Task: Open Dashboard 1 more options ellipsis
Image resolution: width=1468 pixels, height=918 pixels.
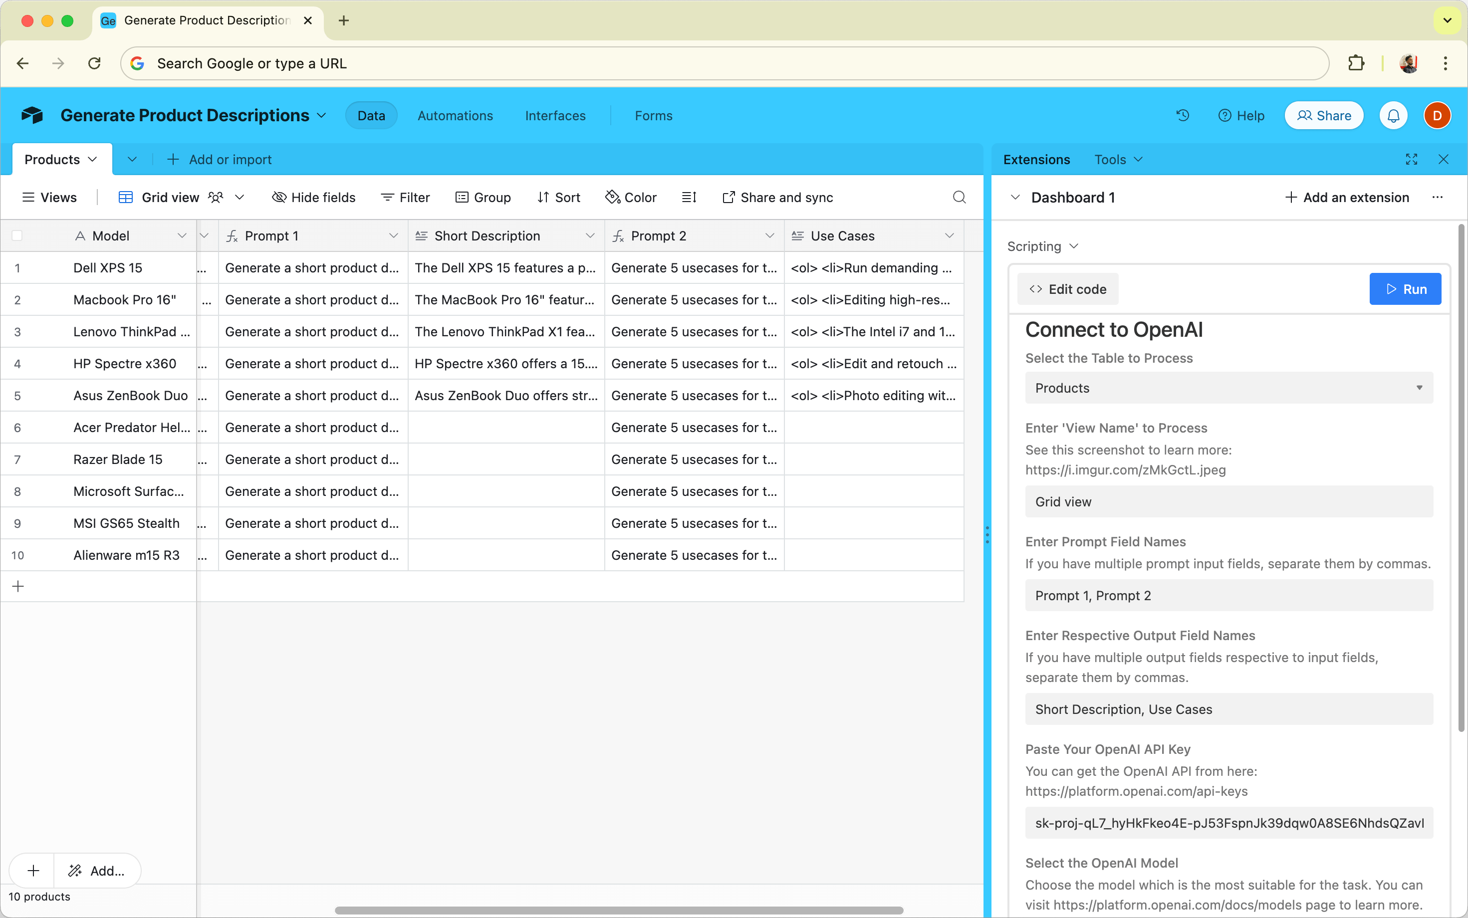Action: click(x=1437, y=198)
